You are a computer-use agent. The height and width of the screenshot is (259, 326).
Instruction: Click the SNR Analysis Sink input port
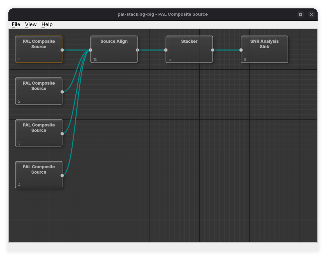tap(241, 50)
